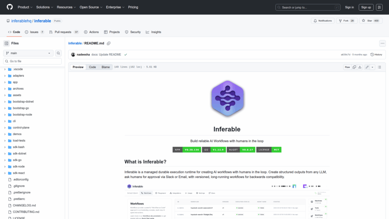The height and width of the screenshot is (219, 389).
Task: Select the Preview view toggle
Action: tap(78, 67)
